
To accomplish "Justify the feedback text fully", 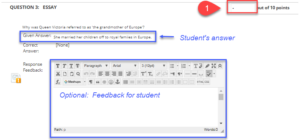I will coord(120,74).
